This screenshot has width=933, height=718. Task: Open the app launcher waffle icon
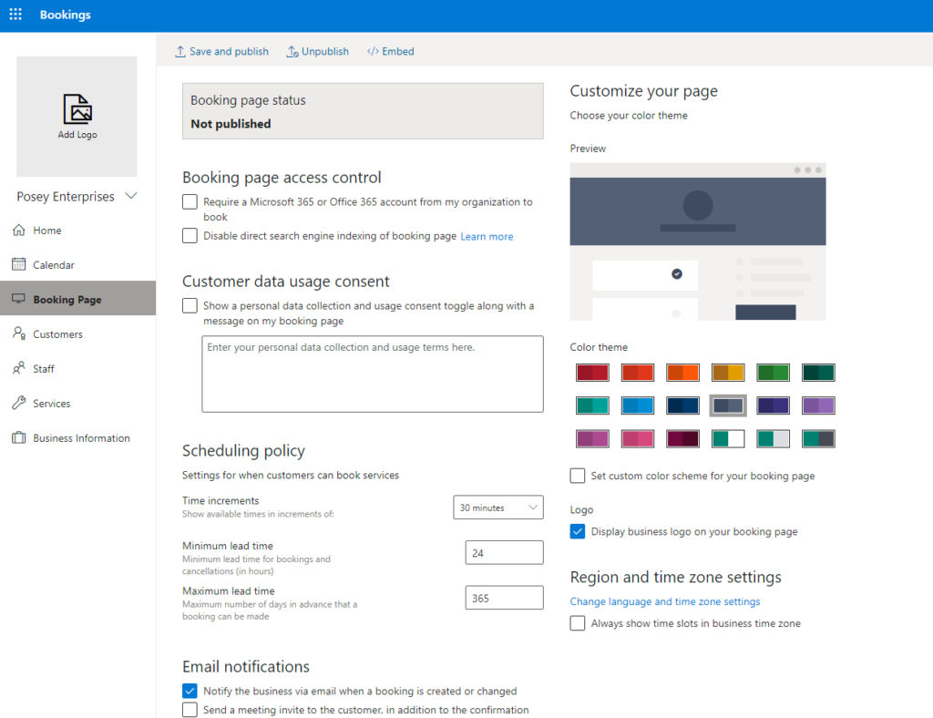15,15
